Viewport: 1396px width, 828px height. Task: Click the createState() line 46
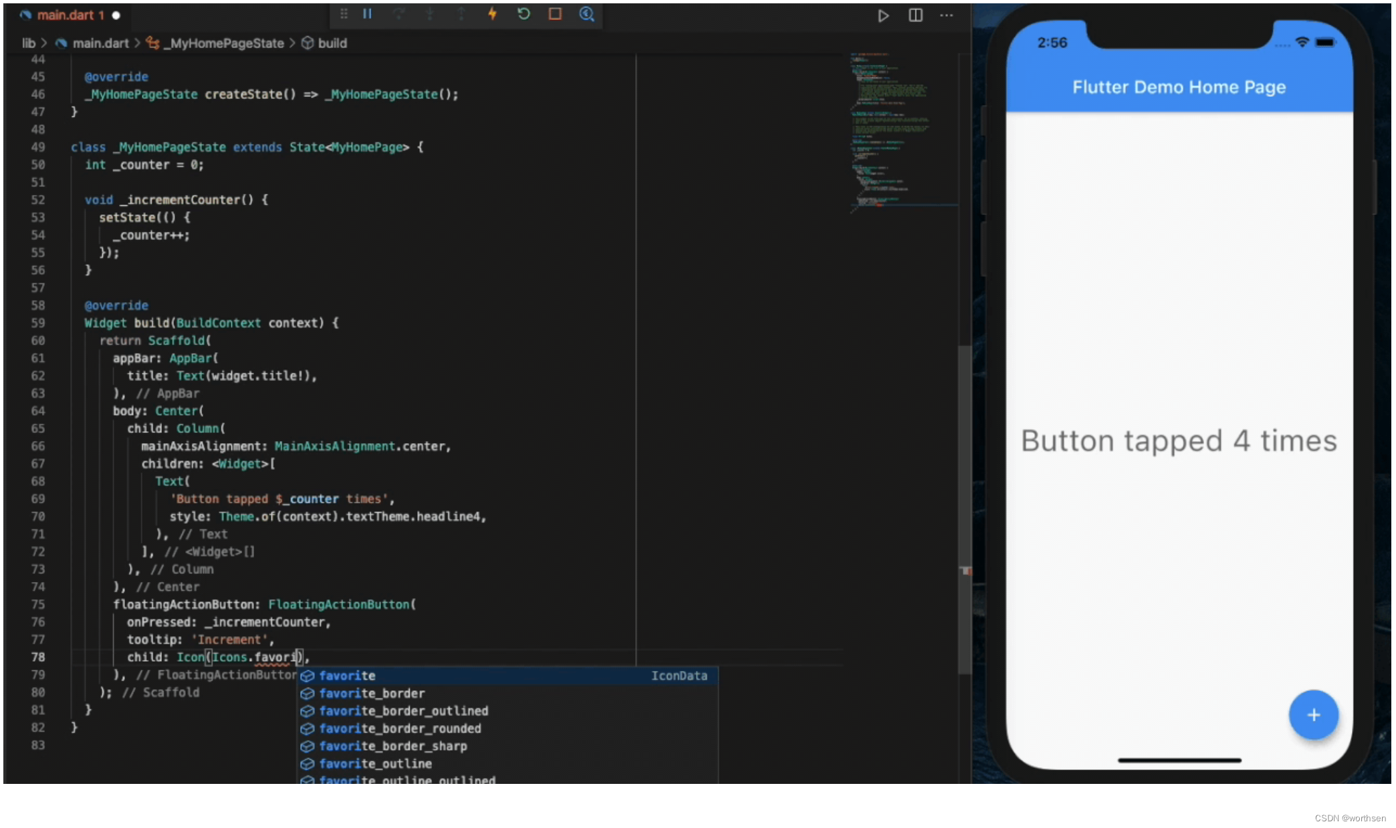(271, 94)
